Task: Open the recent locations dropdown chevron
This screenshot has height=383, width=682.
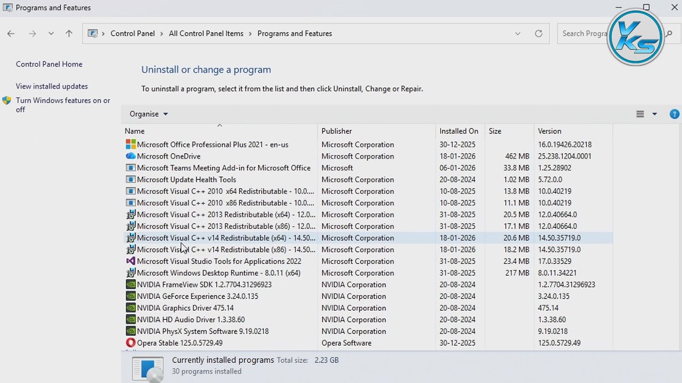Action: pos(51,34)
